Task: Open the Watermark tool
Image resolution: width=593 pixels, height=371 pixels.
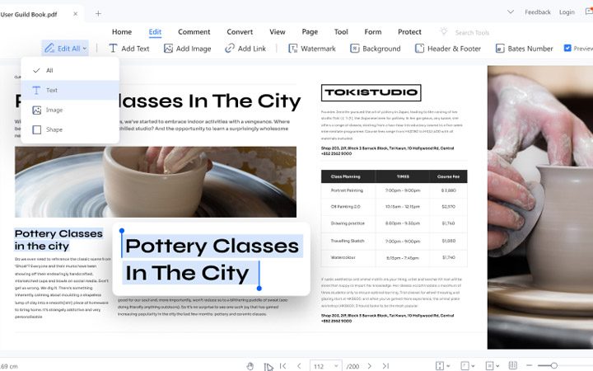Action: (x=312, y=49)
